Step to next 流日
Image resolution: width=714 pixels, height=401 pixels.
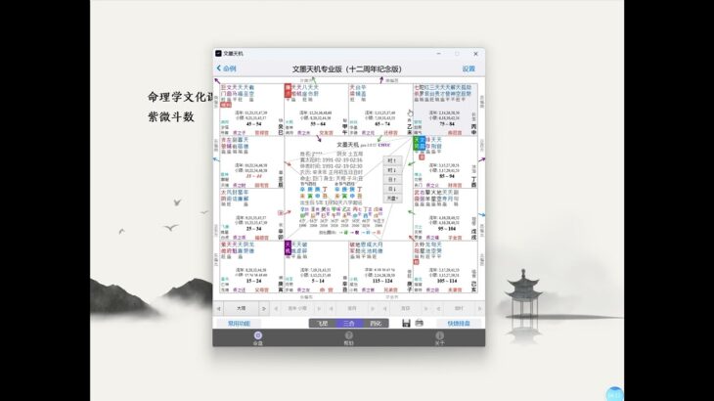[426, 309]
